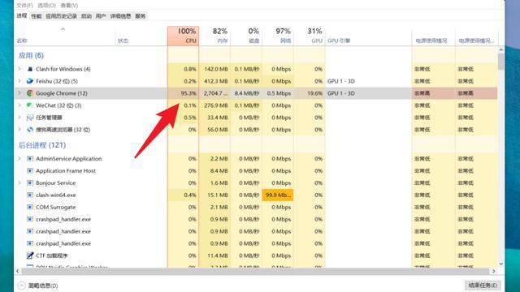This screenshot has width=520, height=292.
Task: Select the clash-win64.exe process name
Action: (56, 195)
